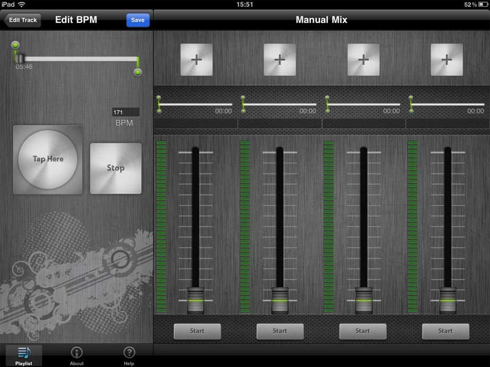Select the Playlist music note icon

tap(23, 351)
